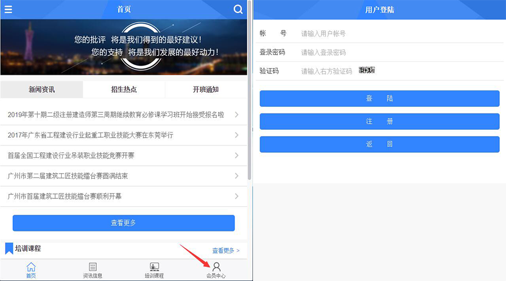Tap the search magnifier icon
Screen dimensions: 506x281
point(238,10)
